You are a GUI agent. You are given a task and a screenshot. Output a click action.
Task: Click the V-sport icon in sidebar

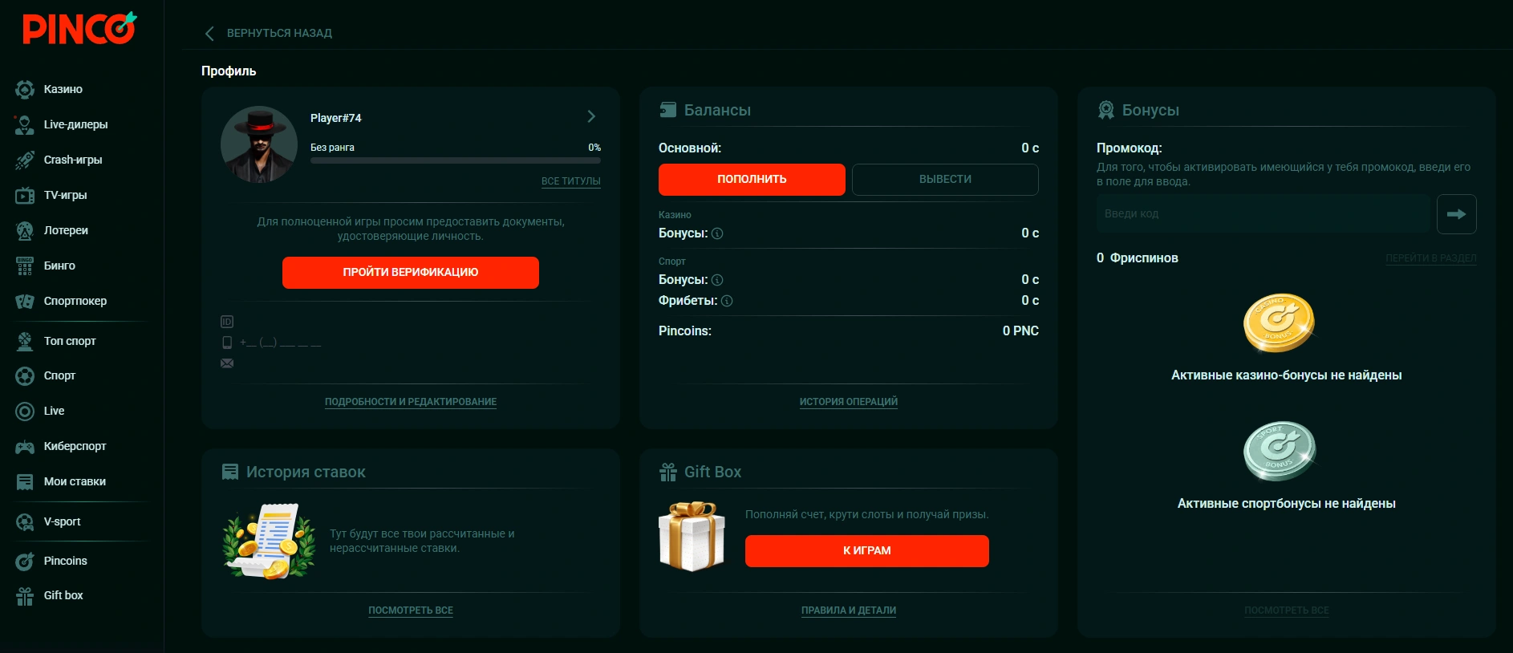[25, 521]
